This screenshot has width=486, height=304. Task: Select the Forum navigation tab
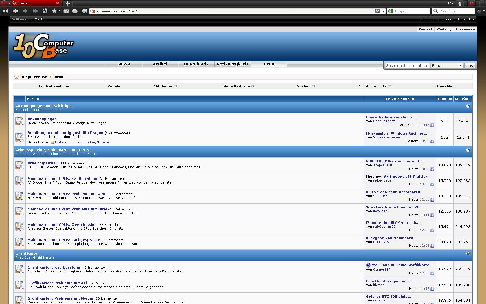268,64
